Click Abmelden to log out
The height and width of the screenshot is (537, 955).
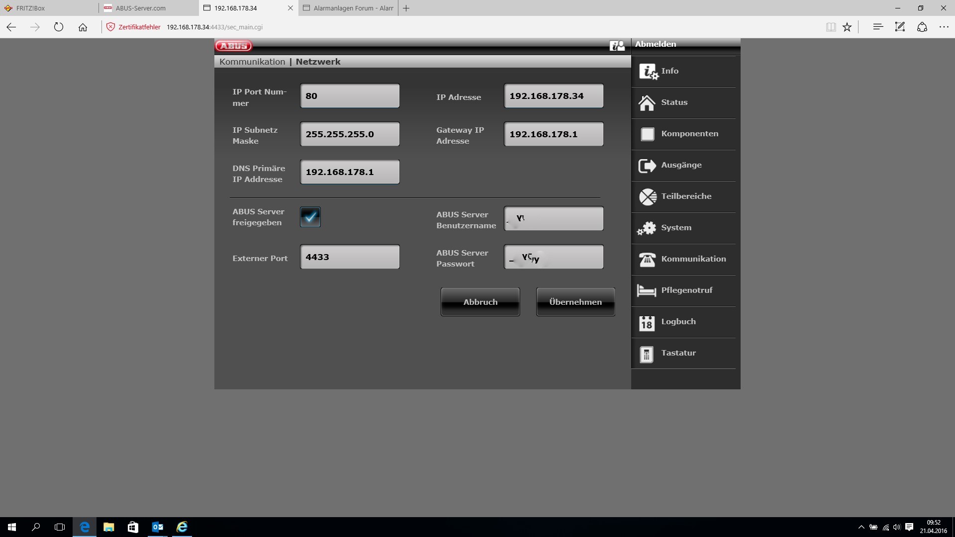coord(655,44)
